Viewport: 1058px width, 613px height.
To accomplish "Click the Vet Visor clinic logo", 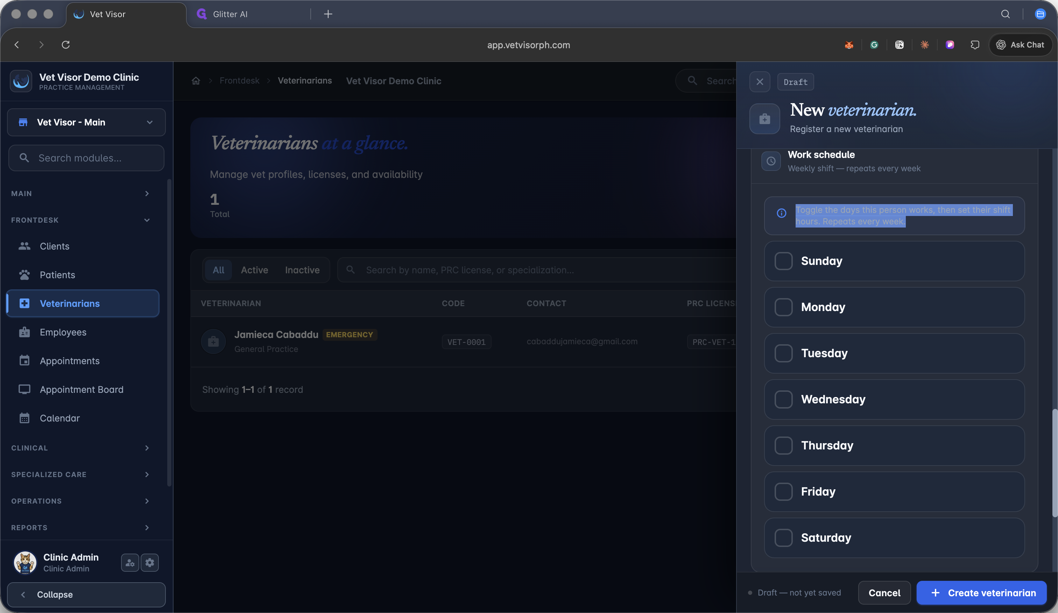I will pos(21,81).
